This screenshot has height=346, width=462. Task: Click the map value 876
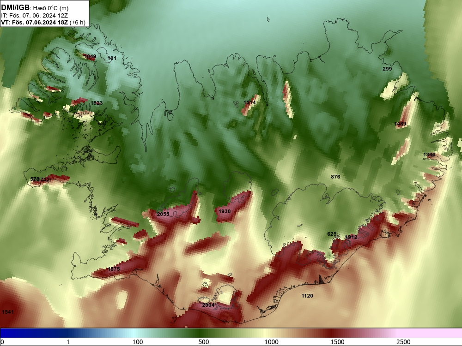coord(335,177)
